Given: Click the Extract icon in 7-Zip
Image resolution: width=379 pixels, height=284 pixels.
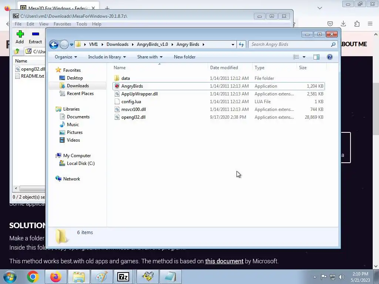Looking at the screenshot, I should point(36,34).
